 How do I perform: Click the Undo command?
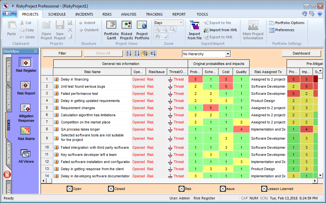coord(27,37)
